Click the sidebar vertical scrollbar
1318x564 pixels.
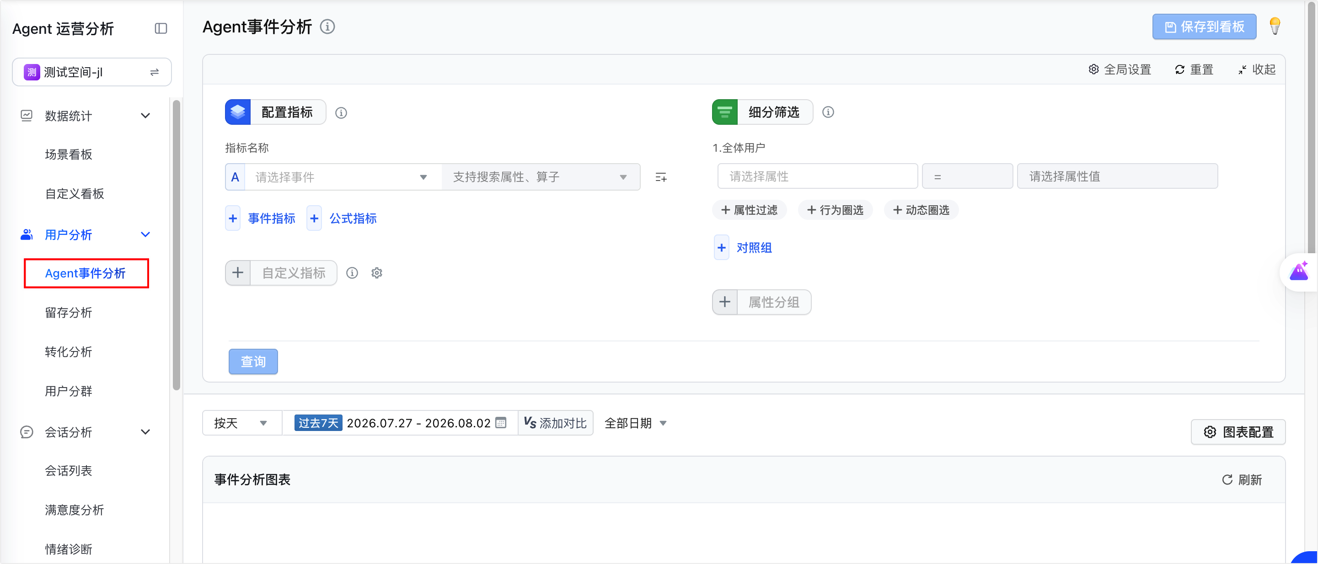[x=177, y=245]
